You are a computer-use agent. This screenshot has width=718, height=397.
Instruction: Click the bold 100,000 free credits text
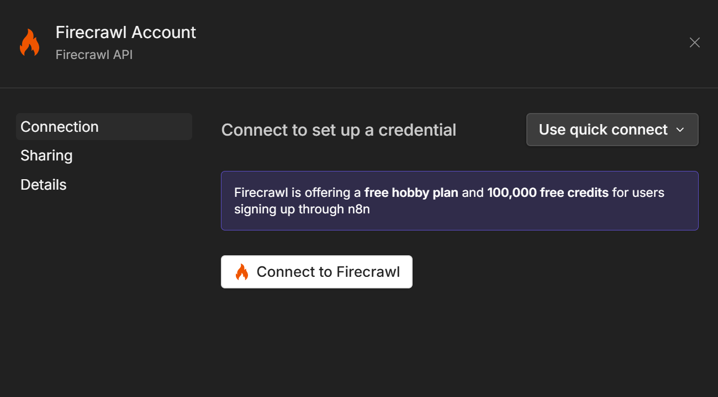point(547,193)
